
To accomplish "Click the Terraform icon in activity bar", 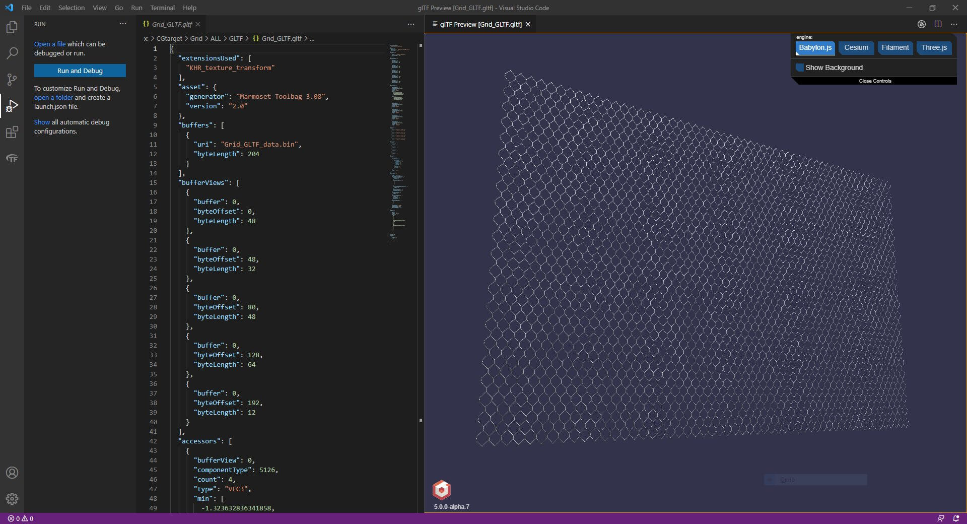I will point(12,159).
